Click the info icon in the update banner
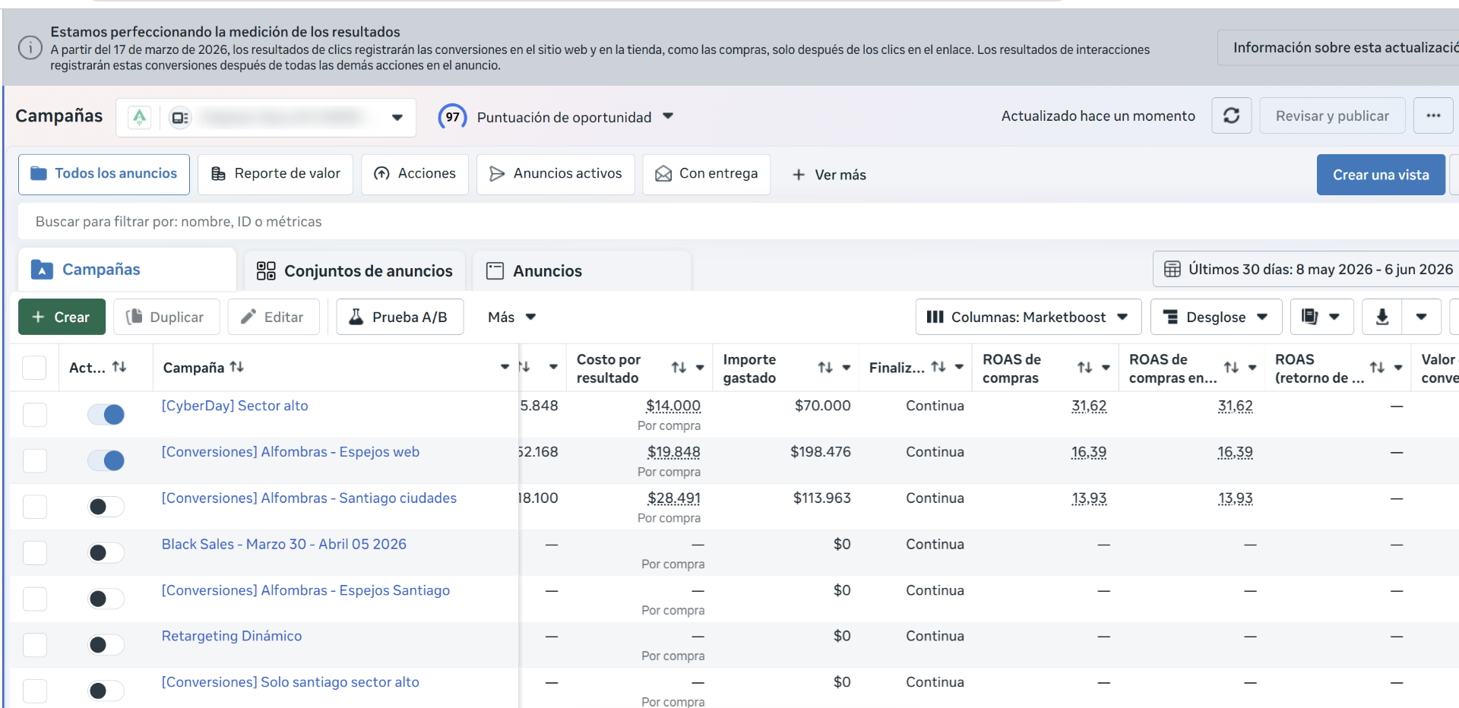The height and width of the screenshot is (708, 1459). [x=30, y=48]
